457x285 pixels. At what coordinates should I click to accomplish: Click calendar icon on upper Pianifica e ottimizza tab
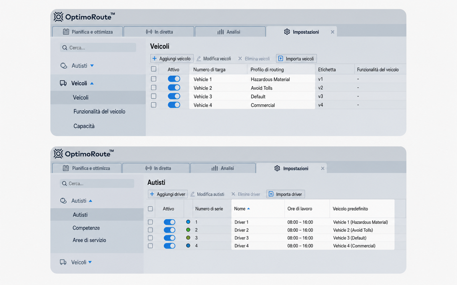pos(66,32)
